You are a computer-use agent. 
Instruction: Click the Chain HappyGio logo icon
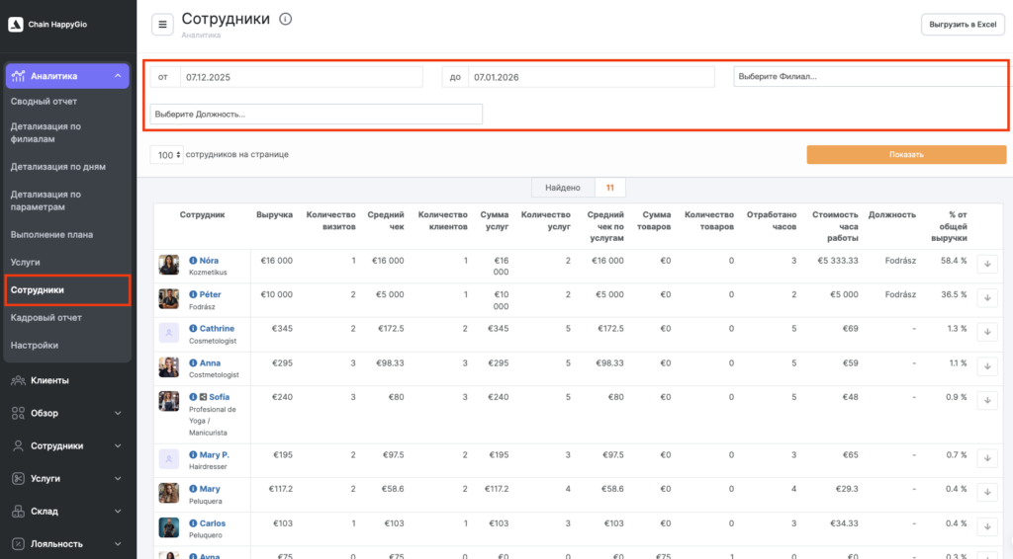(15, 25)
